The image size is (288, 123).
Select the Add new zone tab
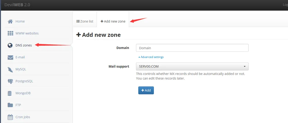click(x=113, y=21)
